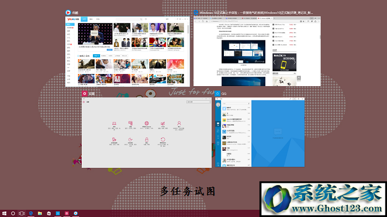The height and width of the screenshot is (217, 387).
Task: Open File Explorer from the taskbar
Action: pyautogui.click(x=40, y=213)
